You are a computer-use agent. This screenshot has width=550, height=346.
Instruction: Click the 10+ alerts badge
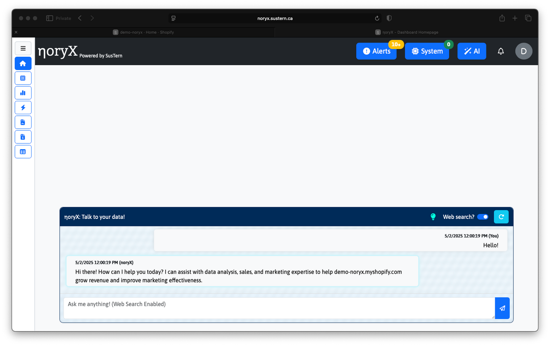pos(396,45)
